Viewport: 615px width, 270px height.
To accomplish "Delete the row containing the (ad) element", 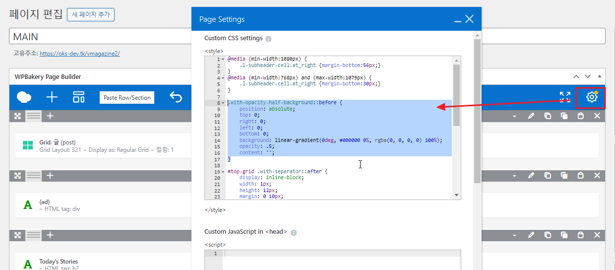I will 597,176.
